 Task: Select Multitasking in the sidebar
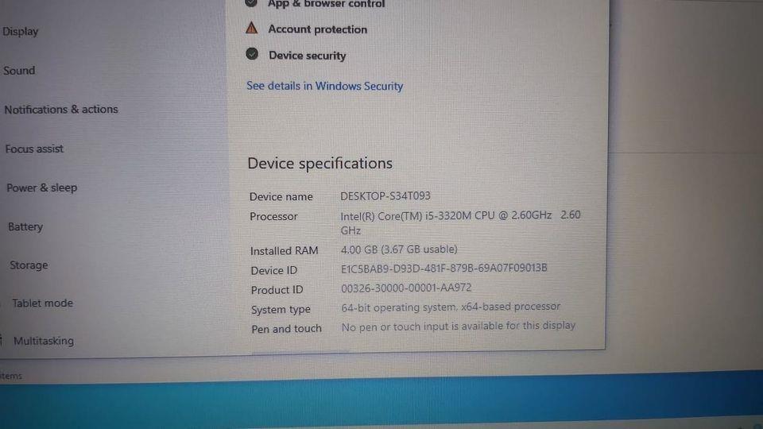pyautogui.click(x=43, y=341)
